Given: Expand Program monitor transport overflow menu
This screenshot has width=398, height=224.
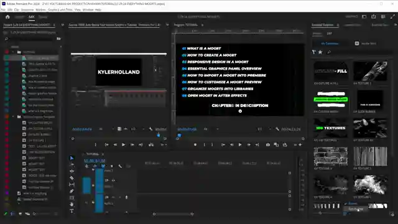Looking at the screenshot, I should [x=295, y=145].
